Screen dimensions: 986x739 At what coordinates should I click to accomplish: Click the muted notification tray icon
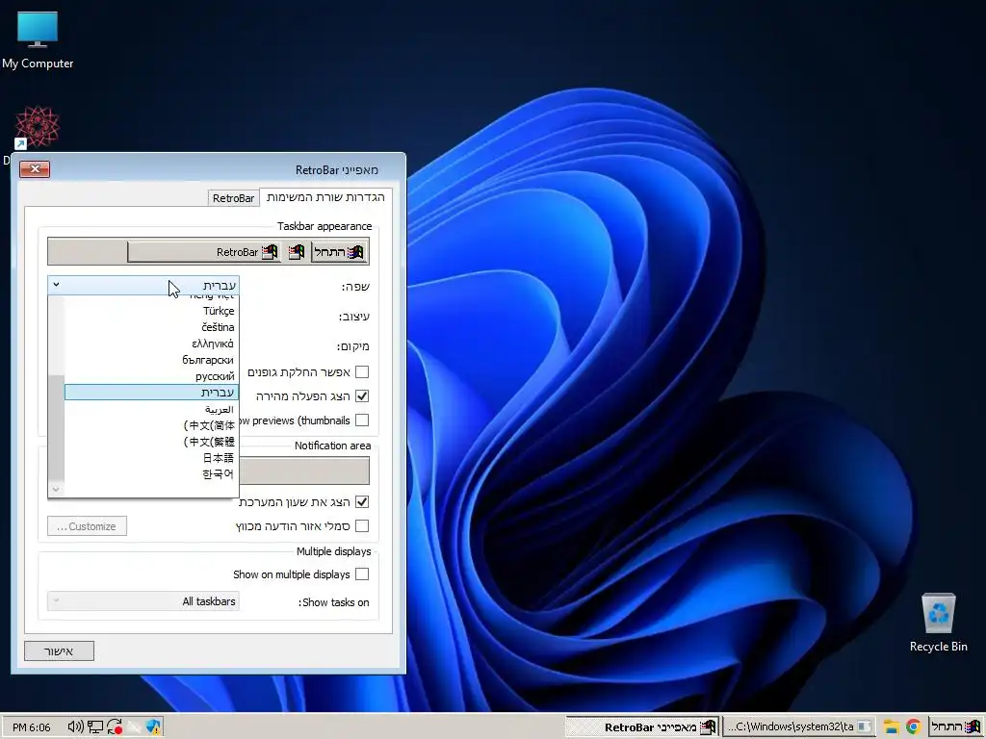pyautogui.click(x=134, y=727)
